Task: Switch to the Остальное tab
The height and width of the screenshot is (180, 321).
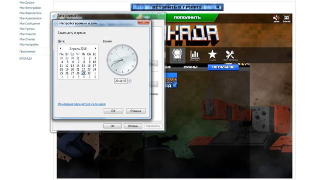Action: point(223,67)
